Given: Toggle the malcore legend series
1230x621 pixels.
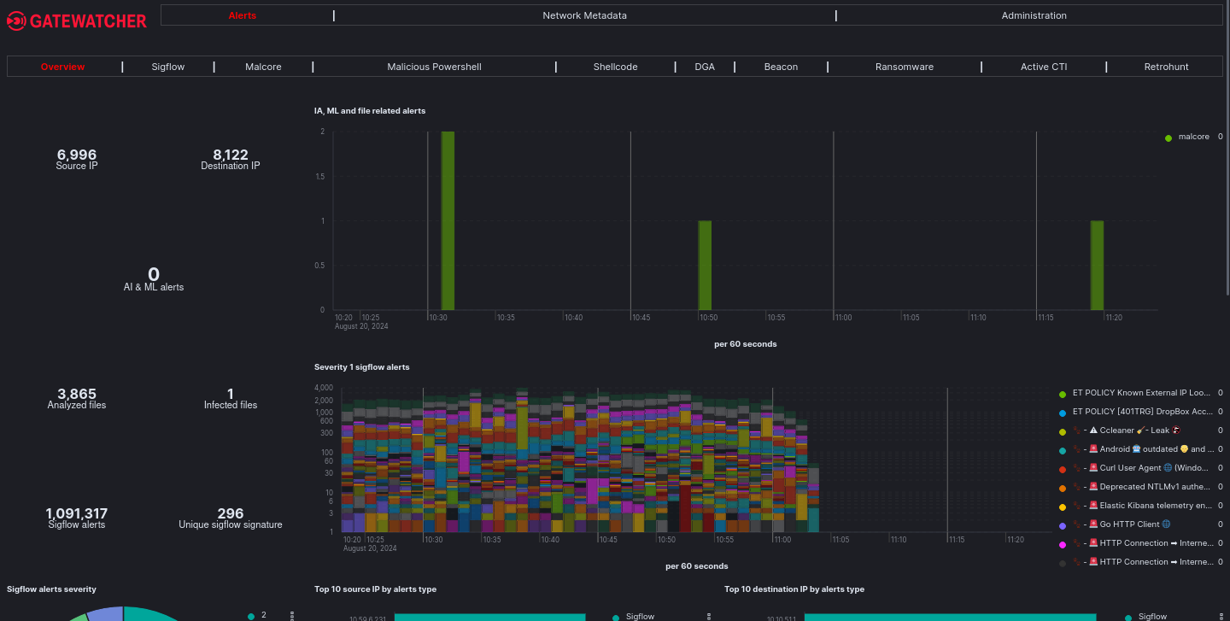Looking at the screenshot, I should click(1193, 137).
